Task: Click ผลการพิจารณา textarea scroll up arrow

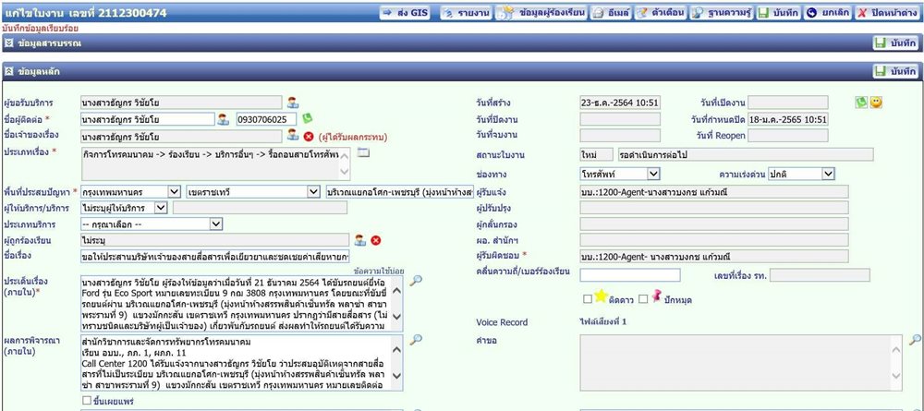Action: click(x=396, y=350)
